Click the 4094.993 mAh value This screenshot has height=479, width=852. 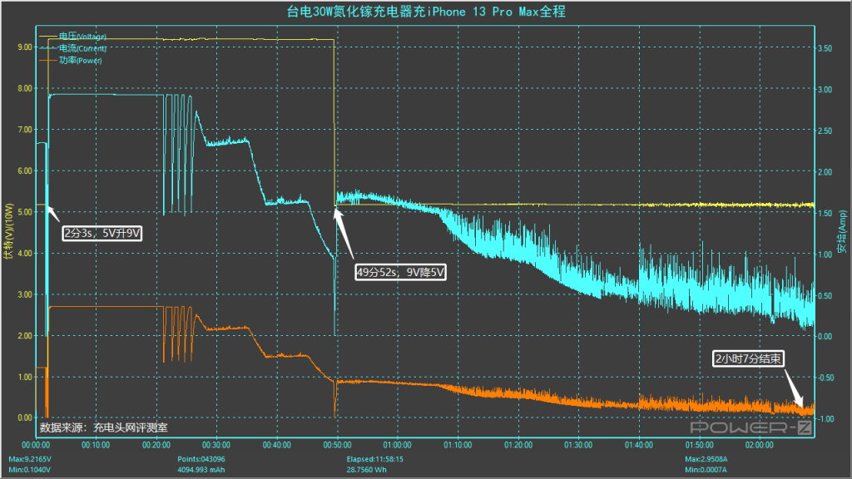[x=201, y=470]
